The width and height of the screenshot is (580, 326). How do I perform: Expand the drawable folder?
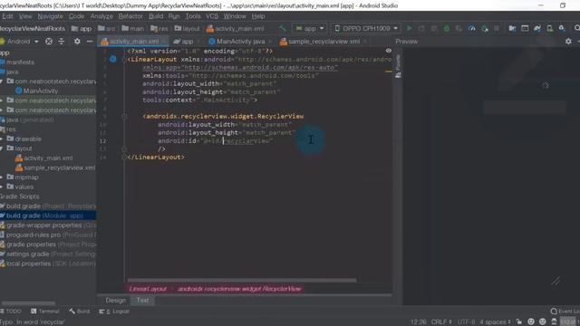(x=2, y=139)
